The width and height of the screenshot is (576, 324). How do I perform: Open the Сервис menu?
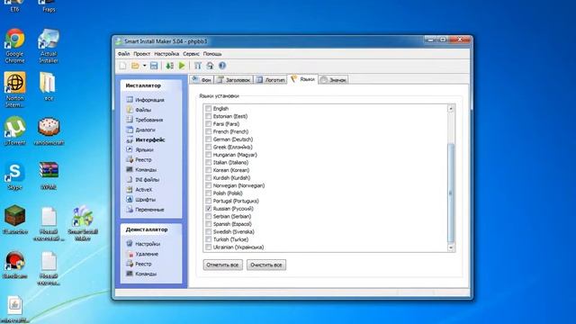pos(191,54)
